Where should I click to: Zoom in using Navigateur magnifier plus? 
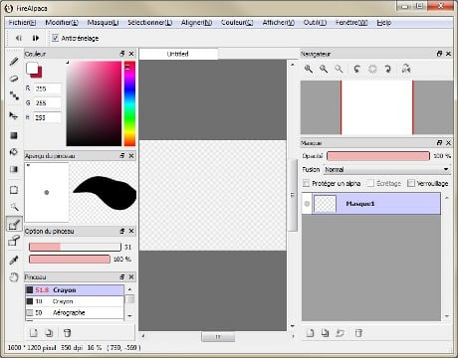(309, 69)
